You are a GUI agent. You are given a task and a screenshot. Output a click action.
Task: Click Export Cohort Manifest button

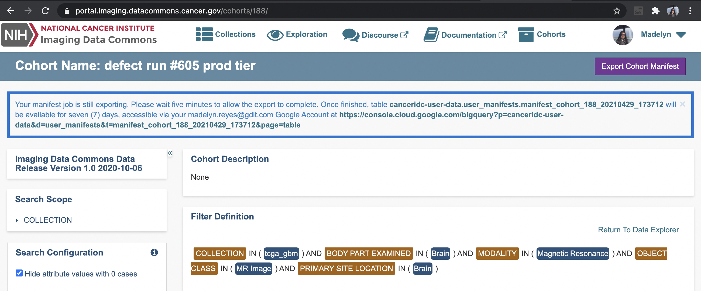point(640,66)
